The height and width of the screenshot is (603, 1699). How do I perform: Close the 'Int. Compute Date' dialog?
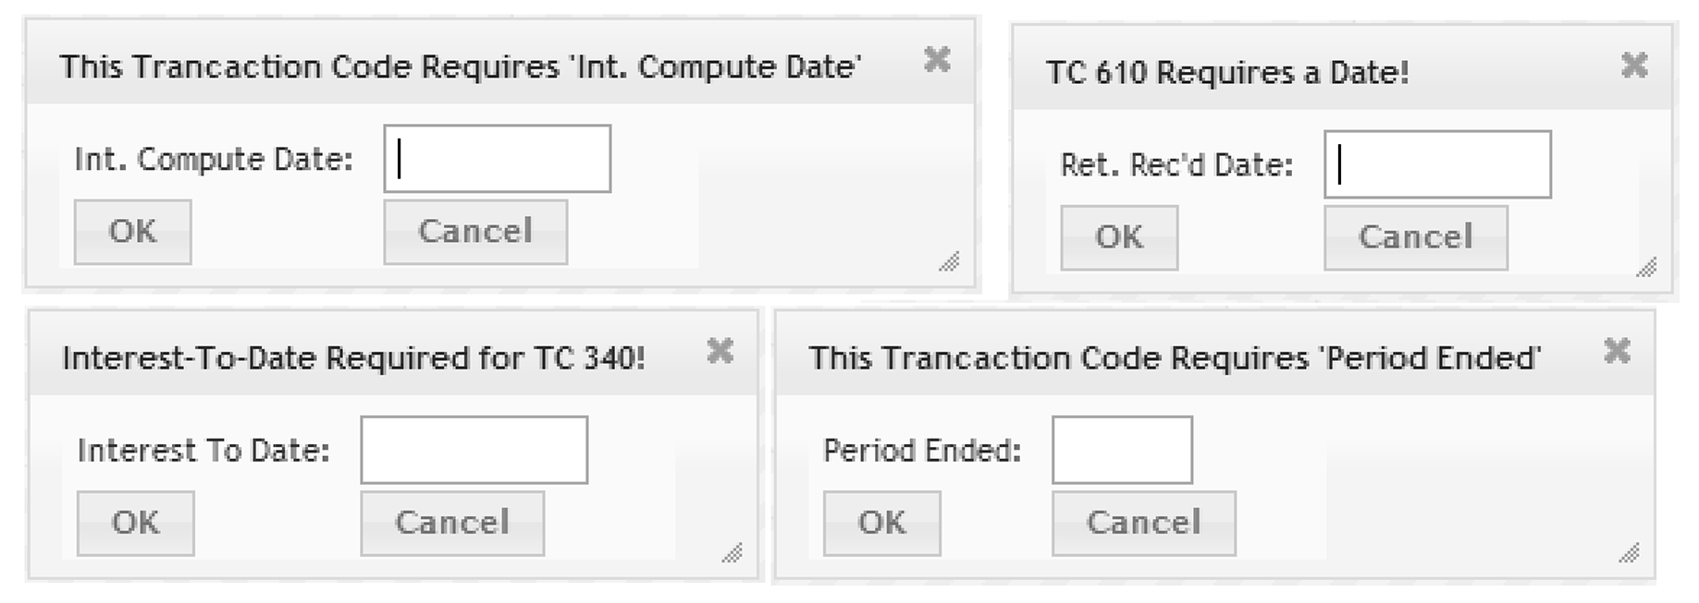click(937, 60)
